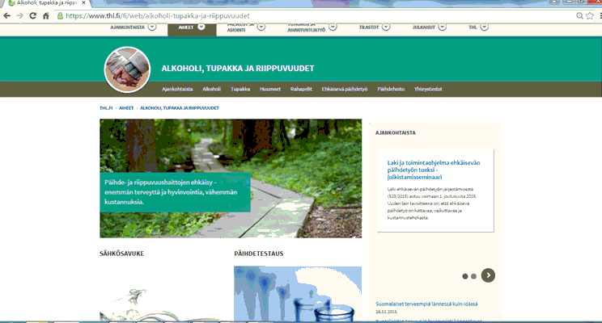This screenshot has width=602, height=323.
Task: Bookmark this page with the star icon
Action: [590, 15]
